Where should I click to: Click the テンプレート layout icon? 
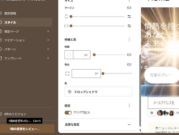coord(1,58)
